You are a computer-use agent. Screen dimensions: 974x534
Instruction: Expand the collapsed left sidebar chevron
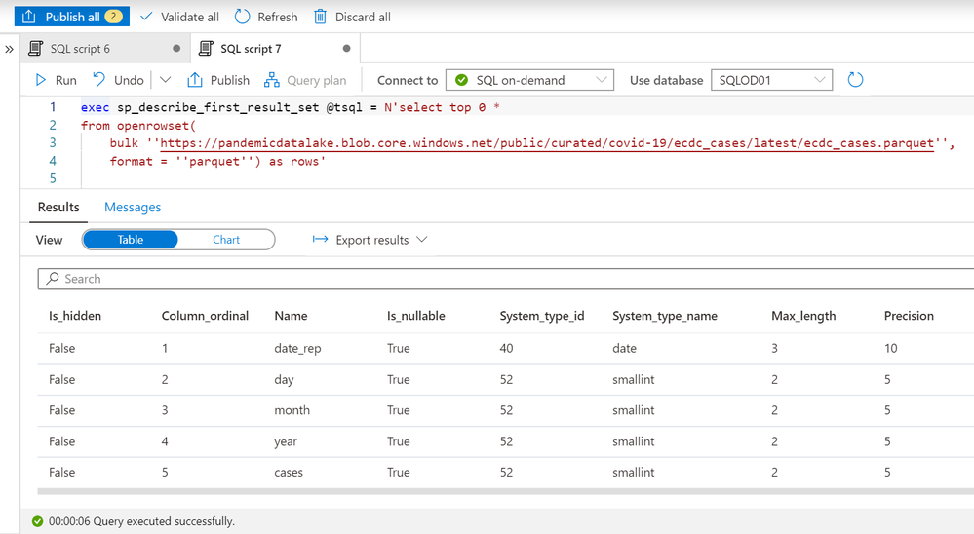[10, 49]
